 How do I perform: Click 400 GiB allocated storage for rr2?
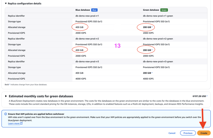point(79,50)
